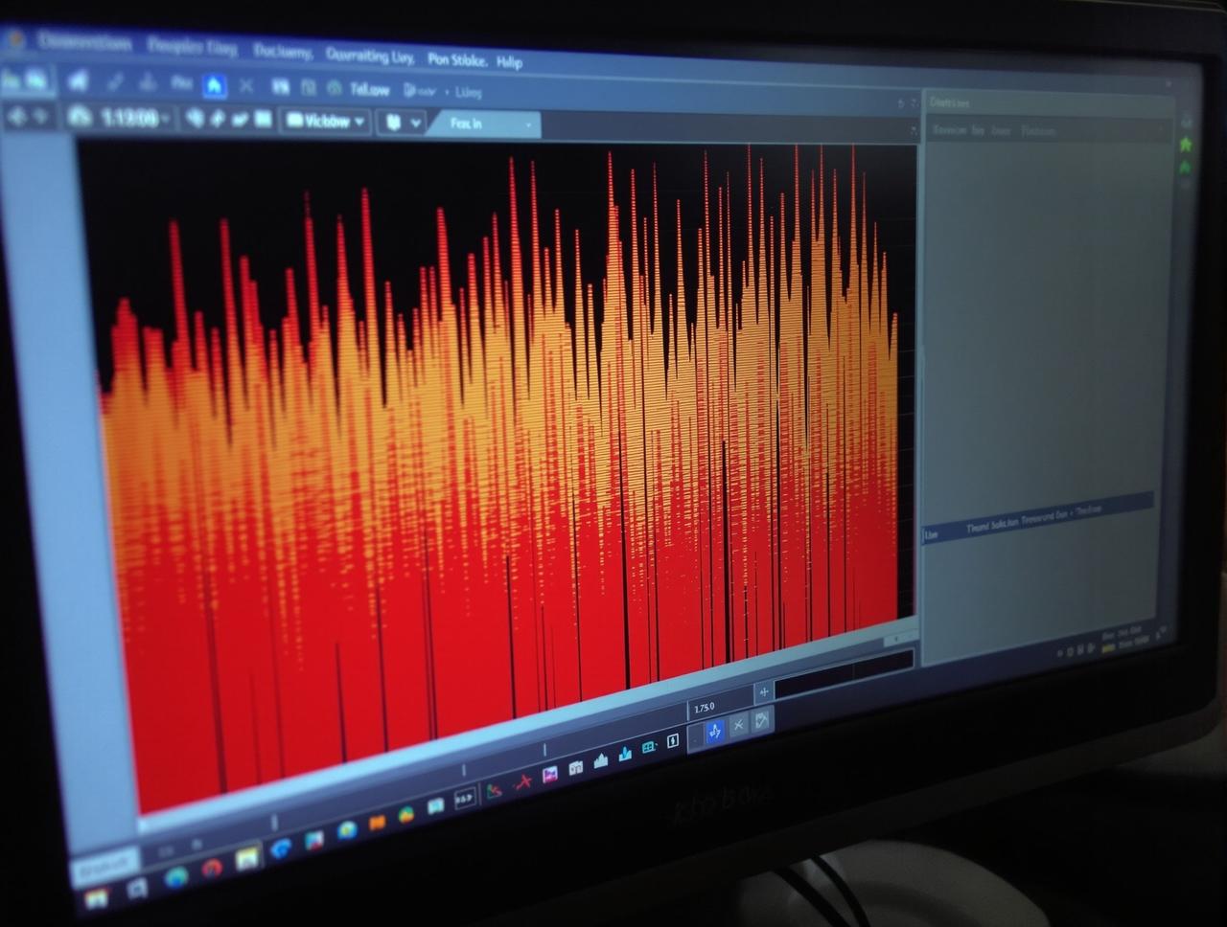Screen dimensions: 1227x927
Task: Click the white bar histogram icon
Action: pyautogui.click(x=601, y=760)
